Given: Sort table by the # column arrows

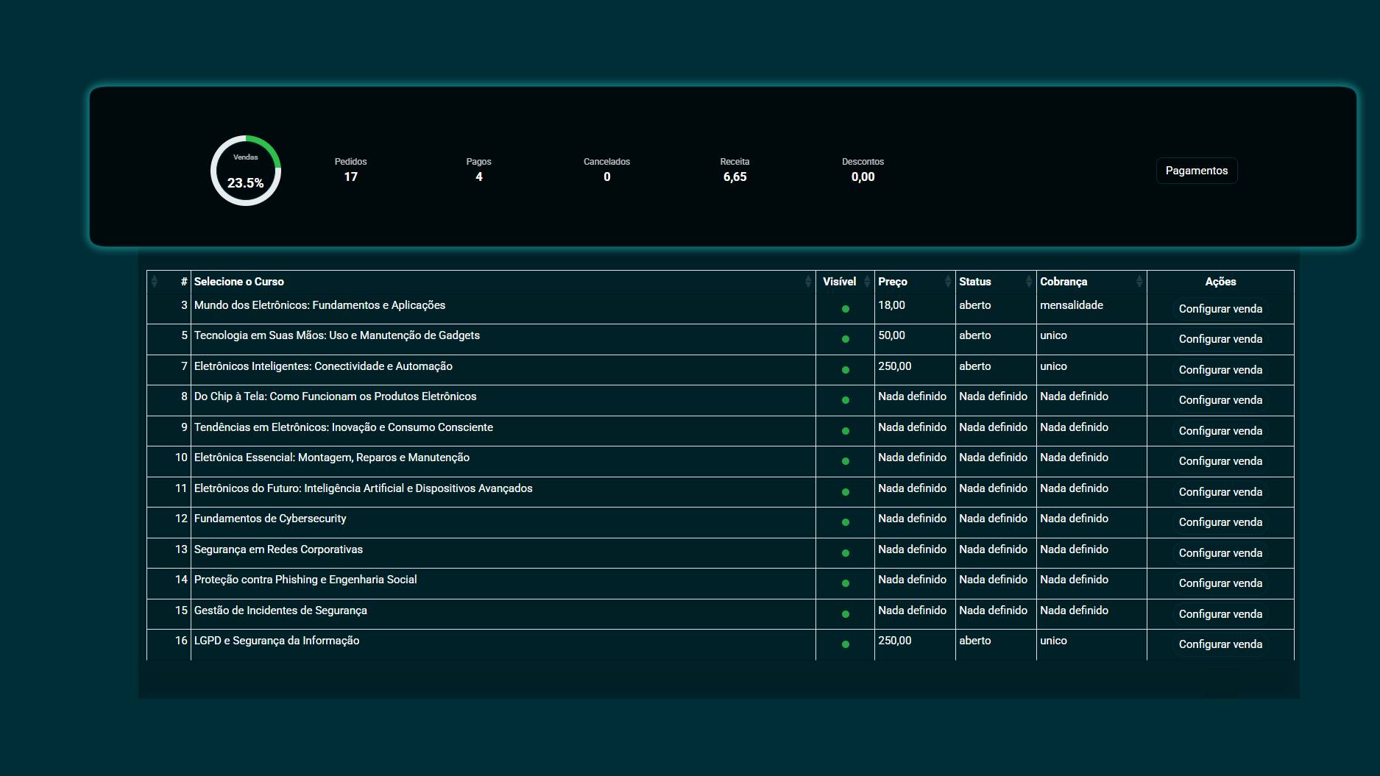Looking at the screenshot, I should click(155, 282).
